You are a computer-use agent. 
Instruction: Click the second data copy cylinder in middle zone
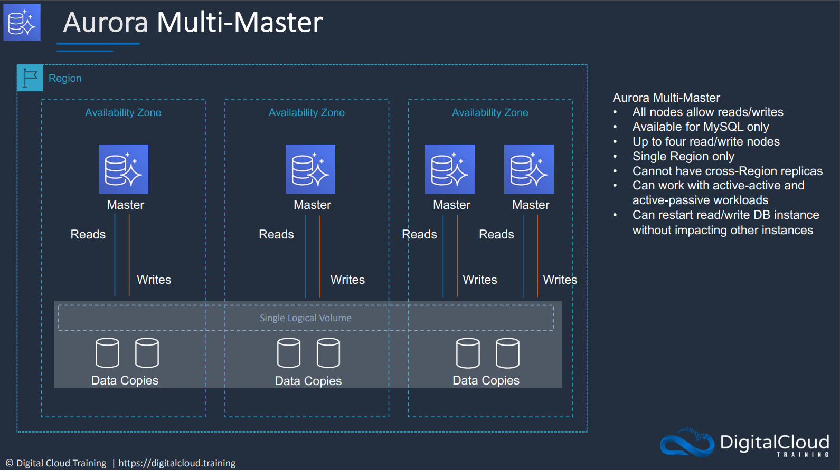(x=328, y=353)
